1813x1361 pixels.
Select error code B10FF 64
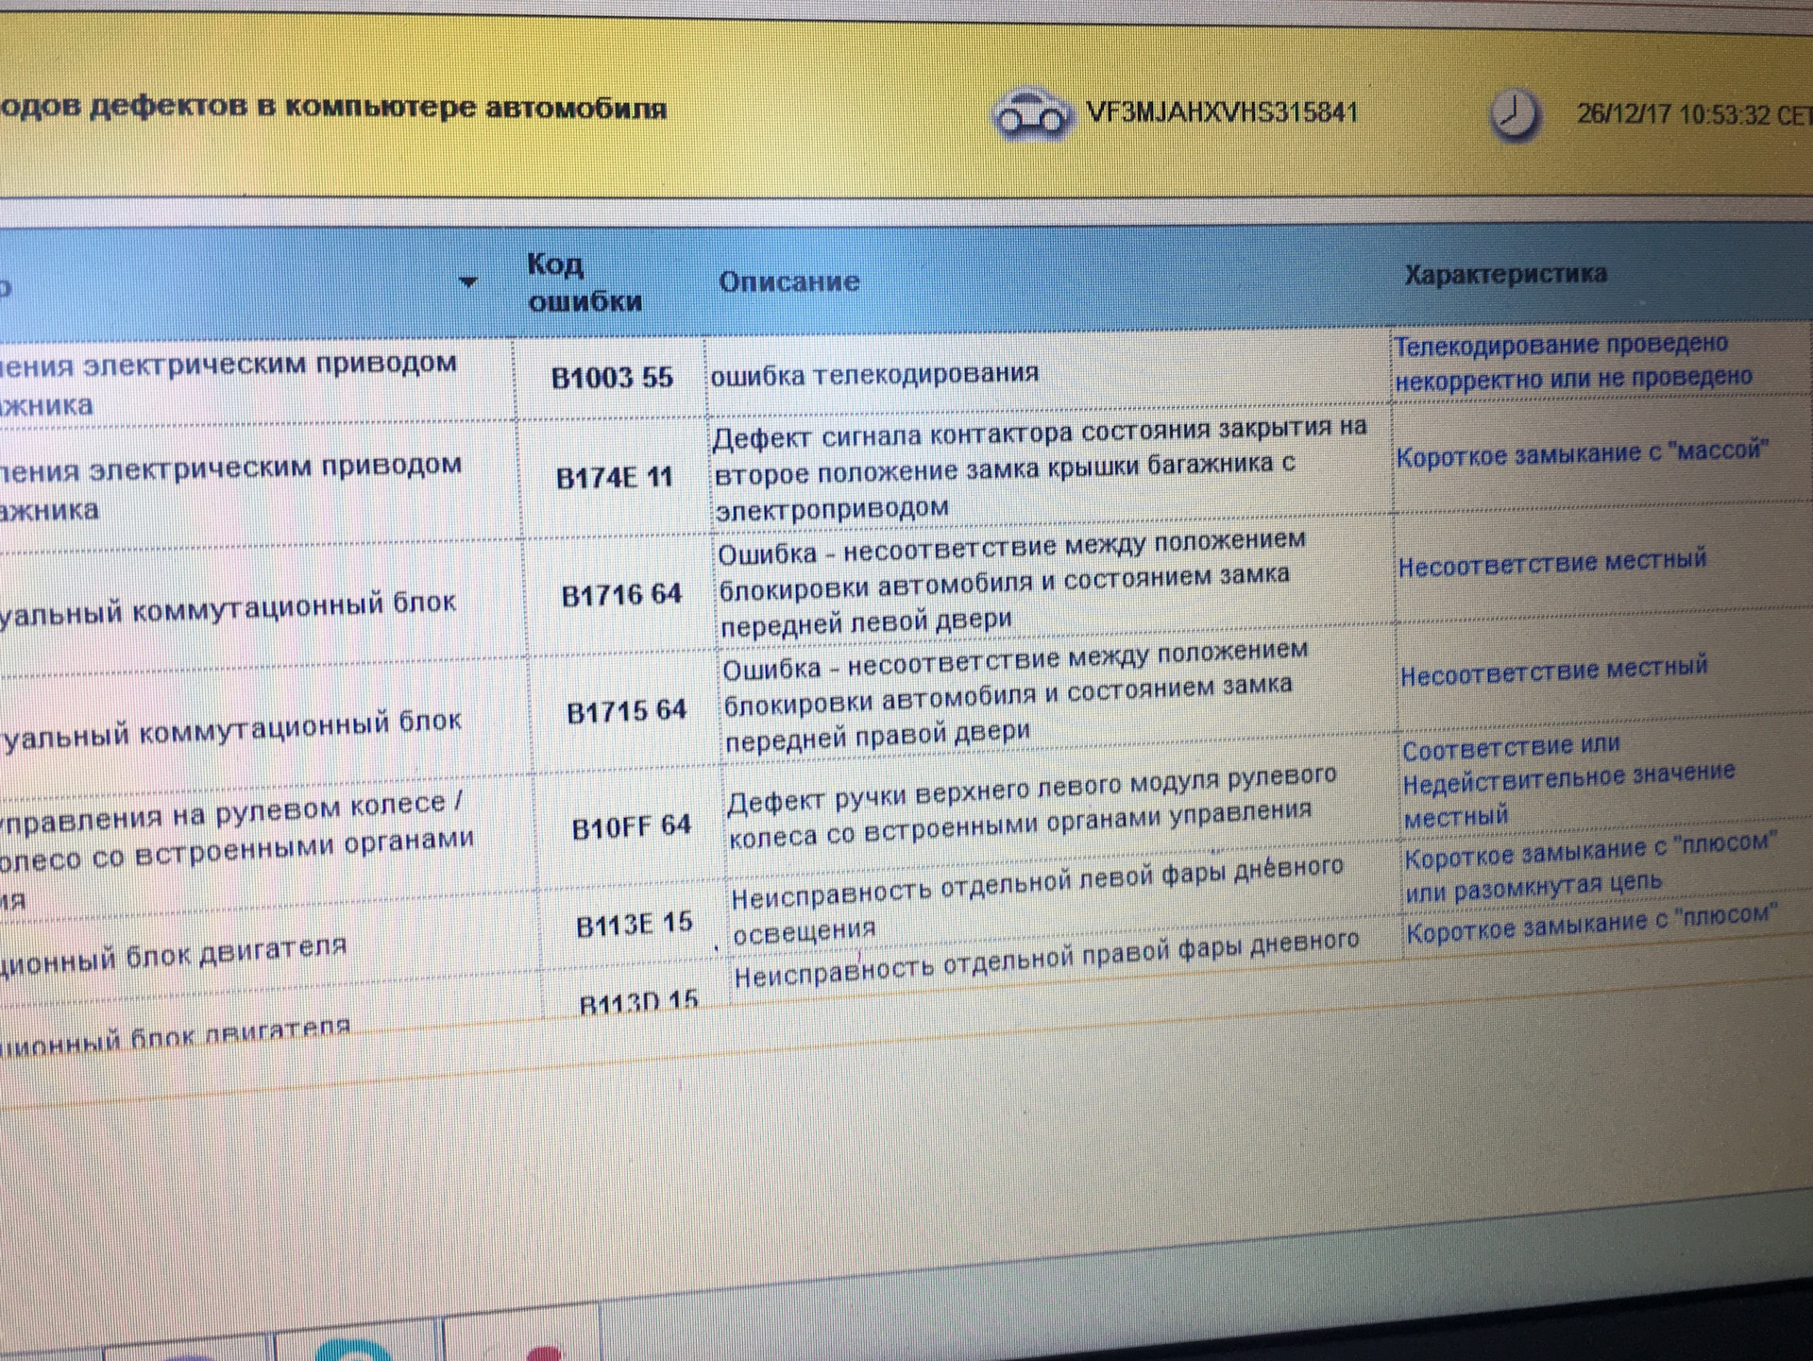632,827
